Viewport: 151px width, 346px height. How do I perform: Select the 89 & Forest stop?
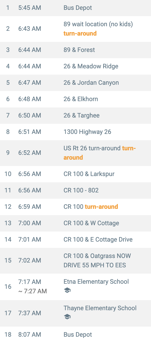[x=79, y=50]
